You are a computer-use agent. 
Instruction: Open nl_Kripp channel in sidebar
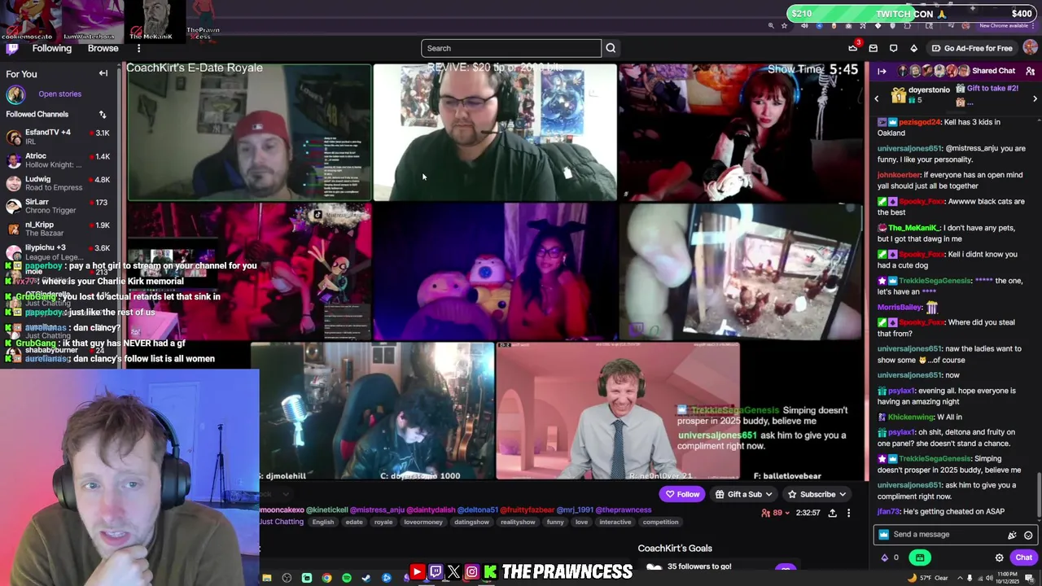(57, 229)
